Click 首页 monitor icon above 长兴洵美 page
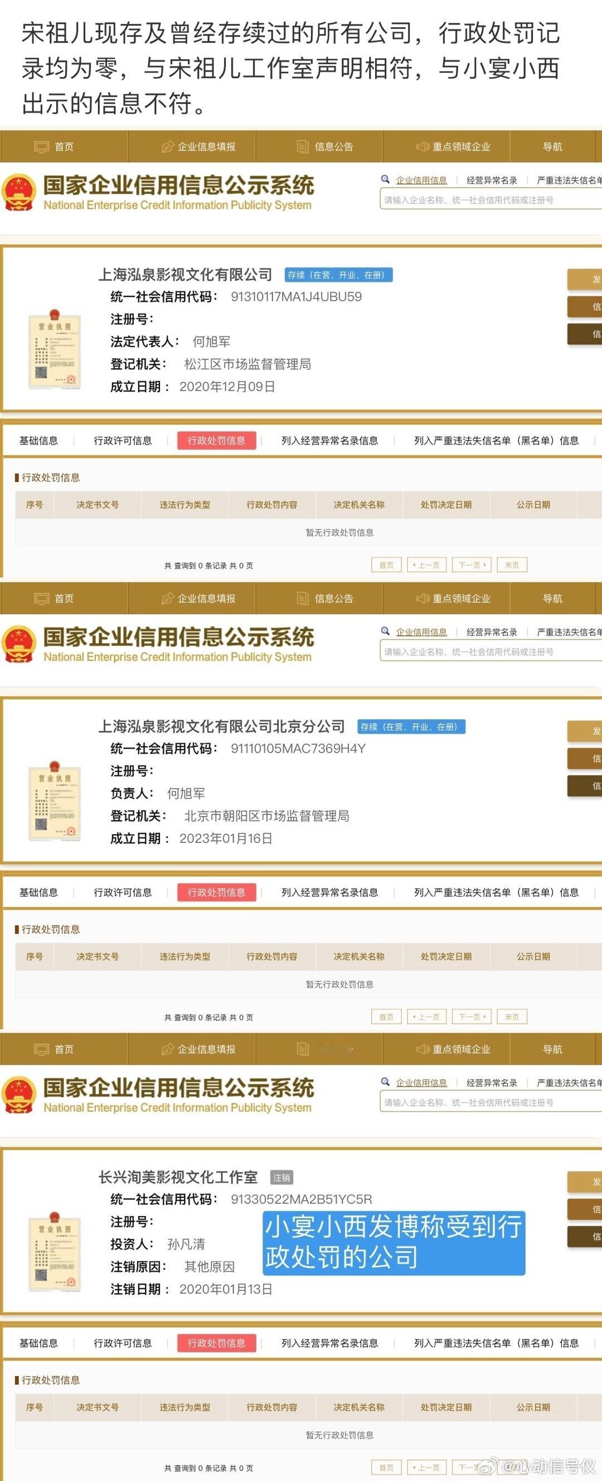Image resolution: width=602 pixels, height=1481 pixels. coord(41,1050)
